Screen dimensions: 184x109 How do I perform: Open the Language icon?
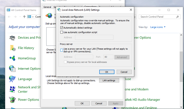pyautogui.click(x=12, y=79)
